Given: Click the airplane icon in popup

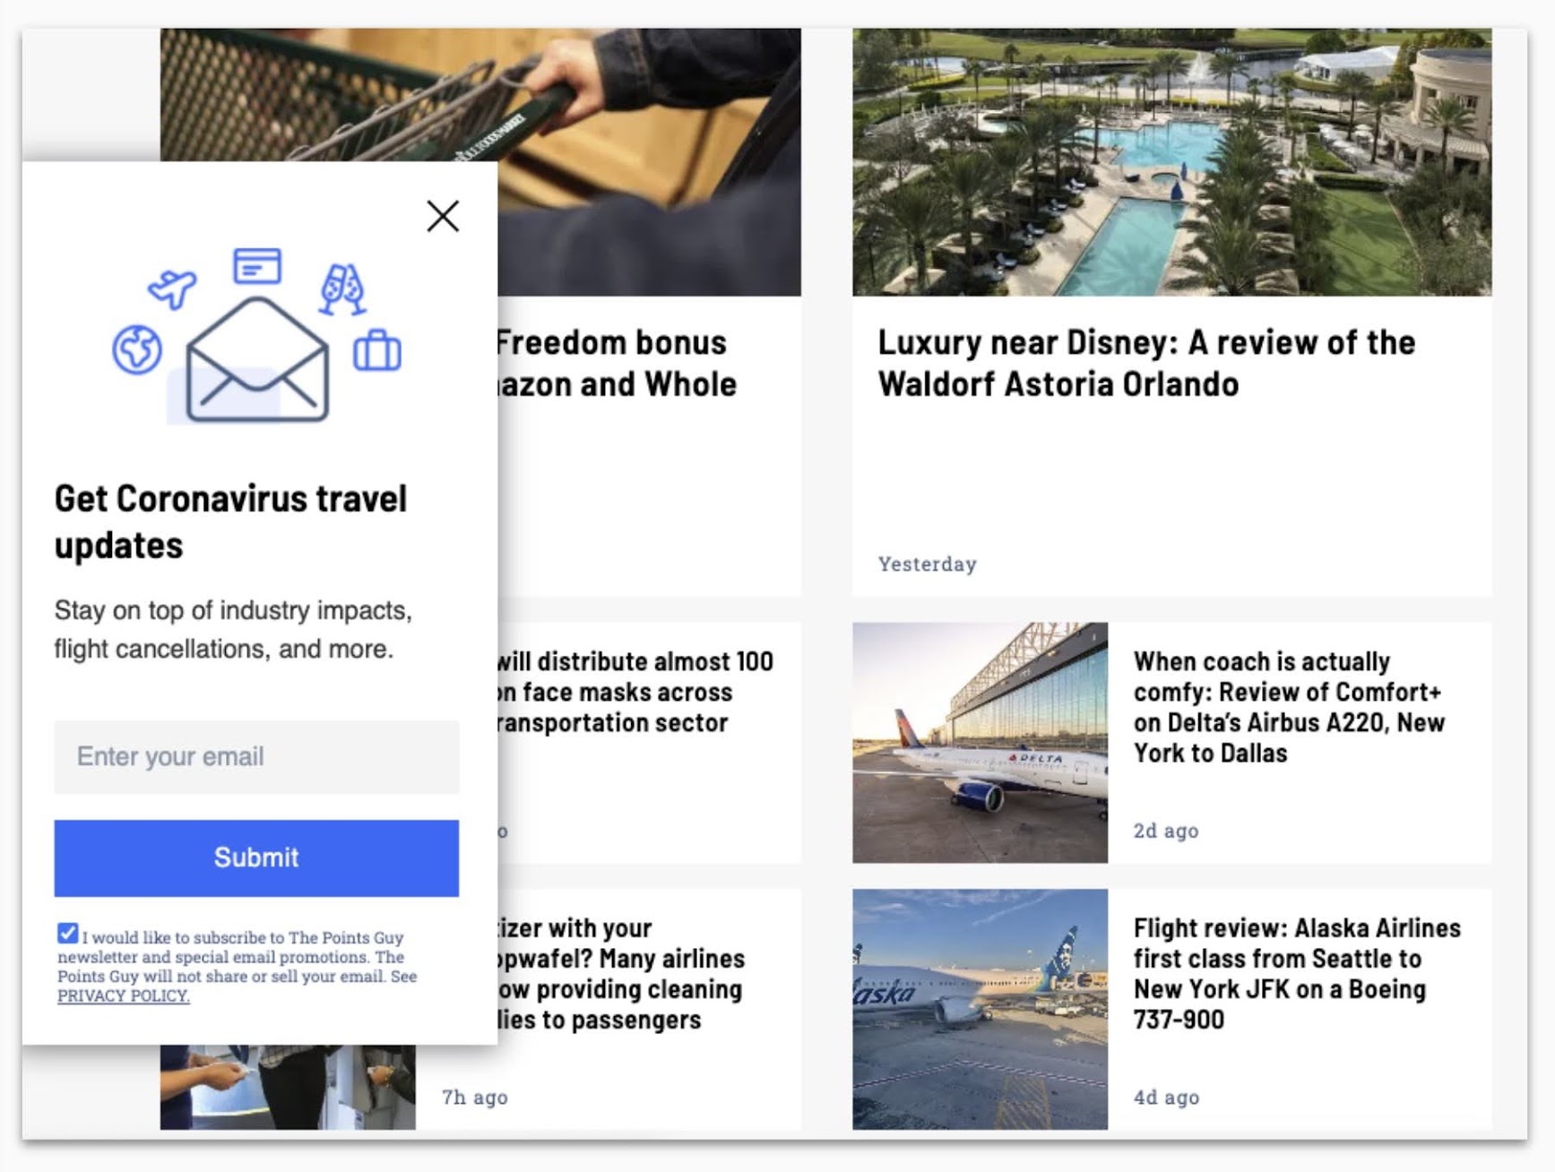Looking at the screenshot, I should tap(172, 289).
